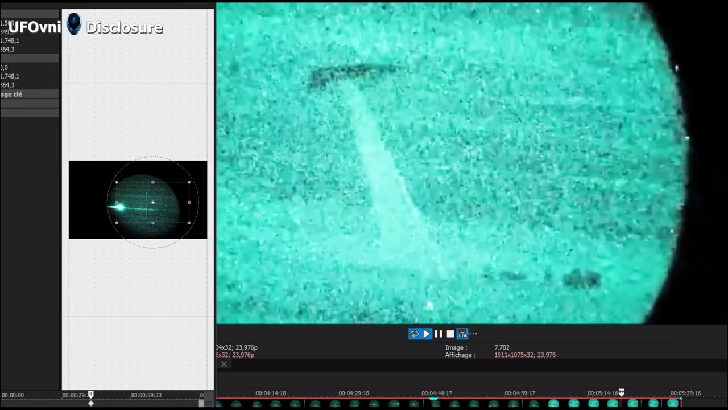Image resolution: width=728 pixels, height=410 pixels.
Task: Click the alien head channel logo
Action: click(74, 24)
